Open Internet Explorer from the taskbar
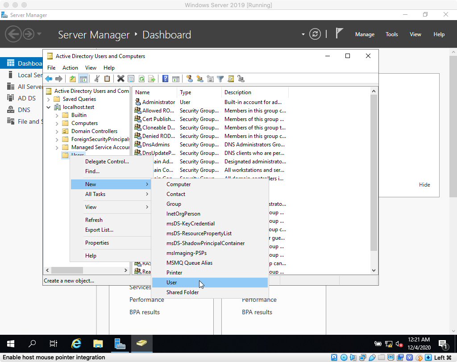Screen dimensions: 457x362 [x=76, y=344]
